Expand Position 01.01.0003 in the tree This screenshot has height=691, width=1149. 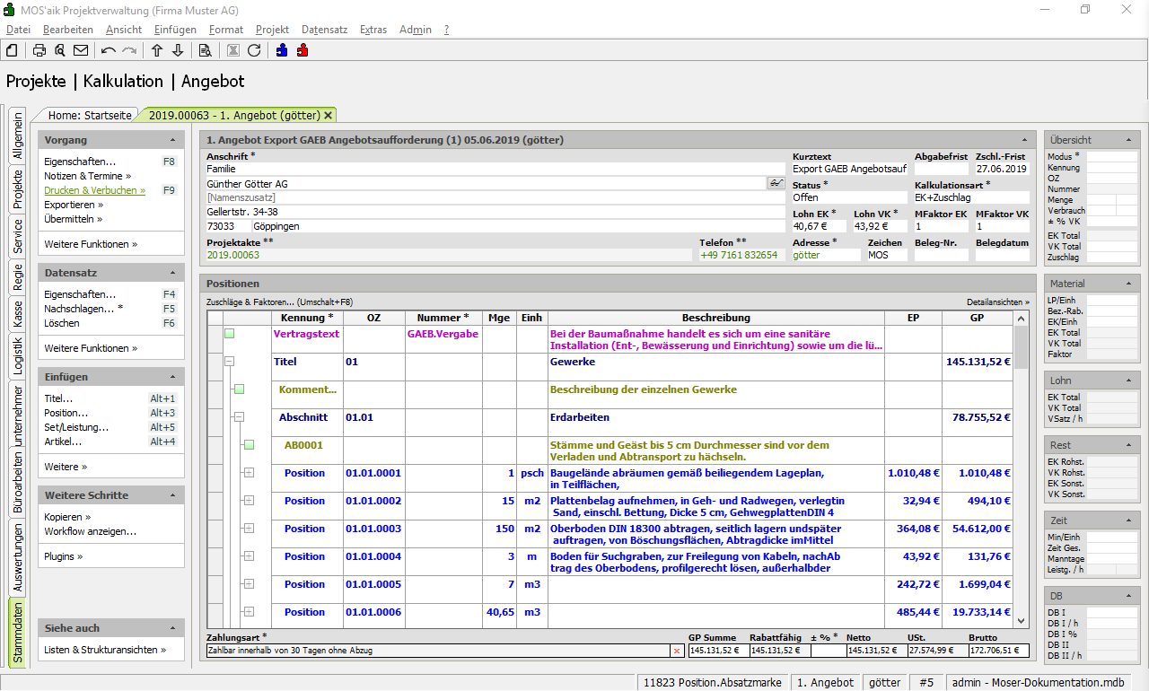[249, 529]
